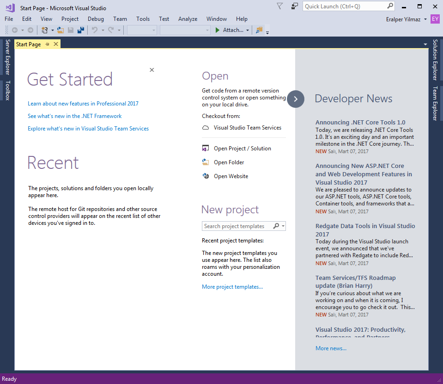Click the Send Feedback icon in title bar
Viewport: 443px width, 384px height.
(x=294, y=6)
